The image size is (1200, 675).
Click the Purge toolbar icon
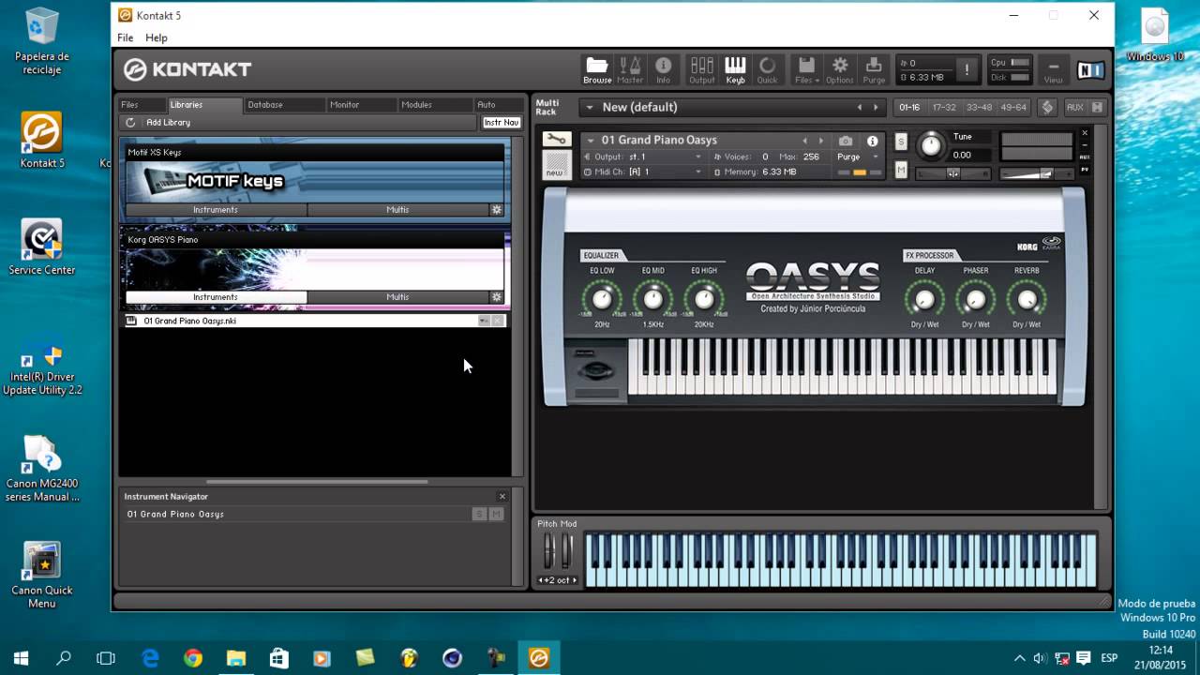pyautogui.click(x=874, y=69)
